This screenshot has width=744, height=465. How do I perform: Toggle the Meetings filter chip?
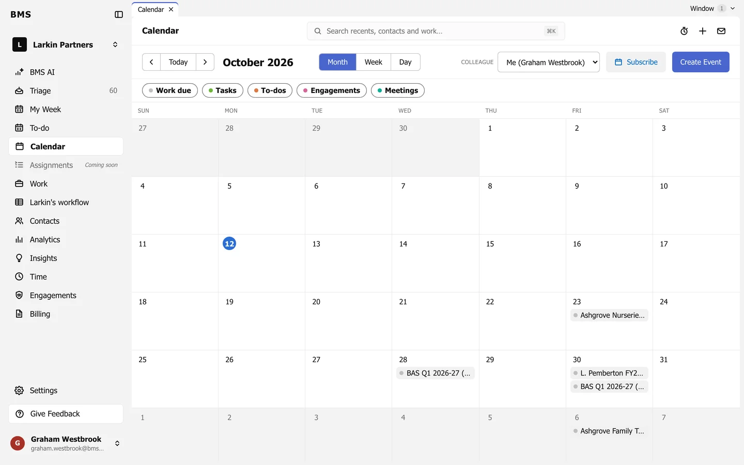(x=398, y=90)
